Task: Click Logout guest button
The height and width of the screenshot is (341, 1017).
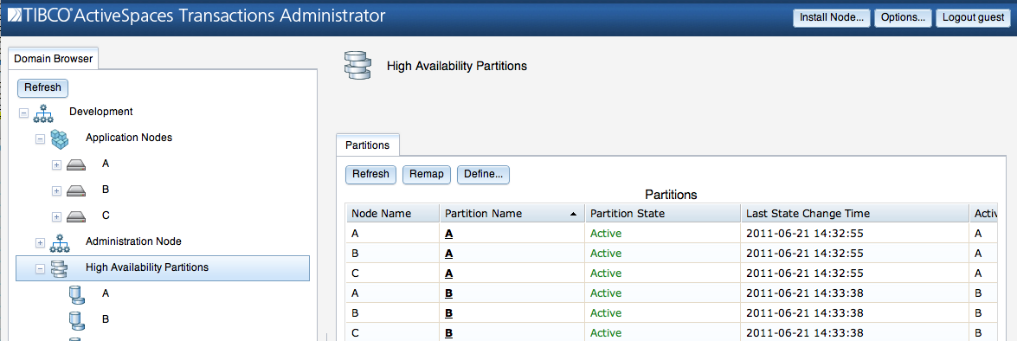Action: pos(973,17)
